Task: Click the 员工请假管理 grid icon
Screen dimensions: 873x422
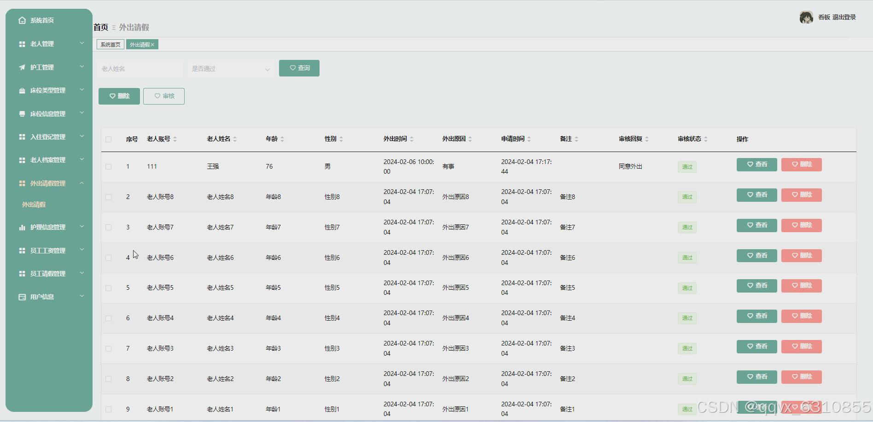Action: tap(22, 274)
